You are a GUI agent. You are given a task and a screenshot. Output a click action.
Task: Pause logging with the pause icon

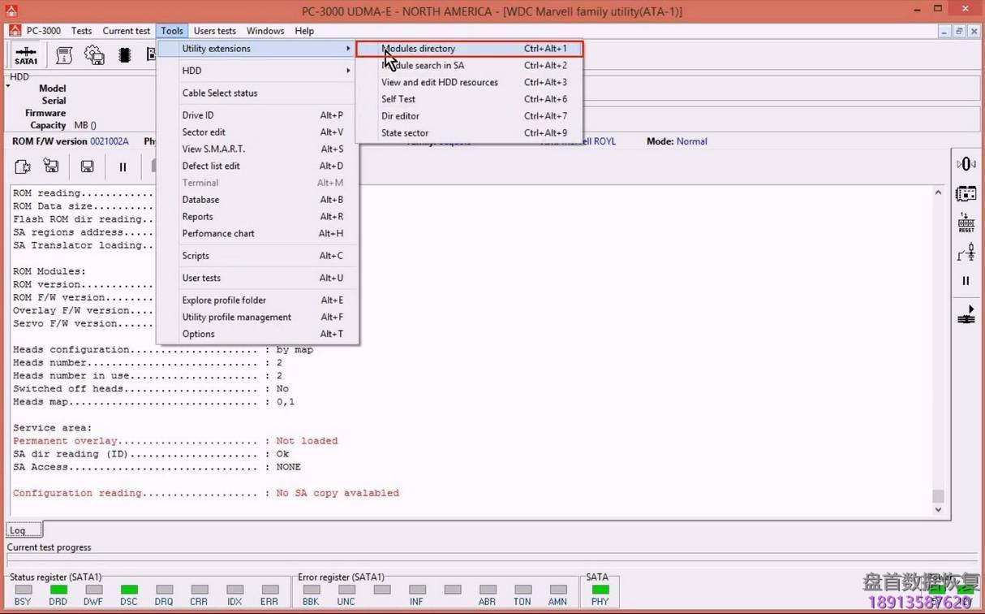pyautogui.click(x=123, y=166)
